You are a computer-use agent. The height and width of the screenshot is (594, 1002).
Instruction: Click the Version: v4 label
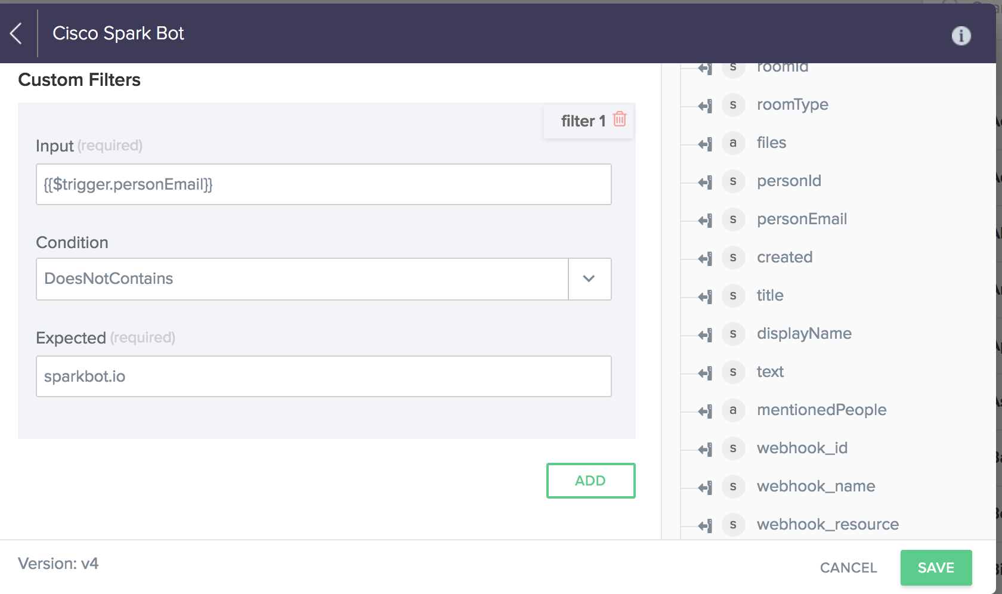pos(58,564)
